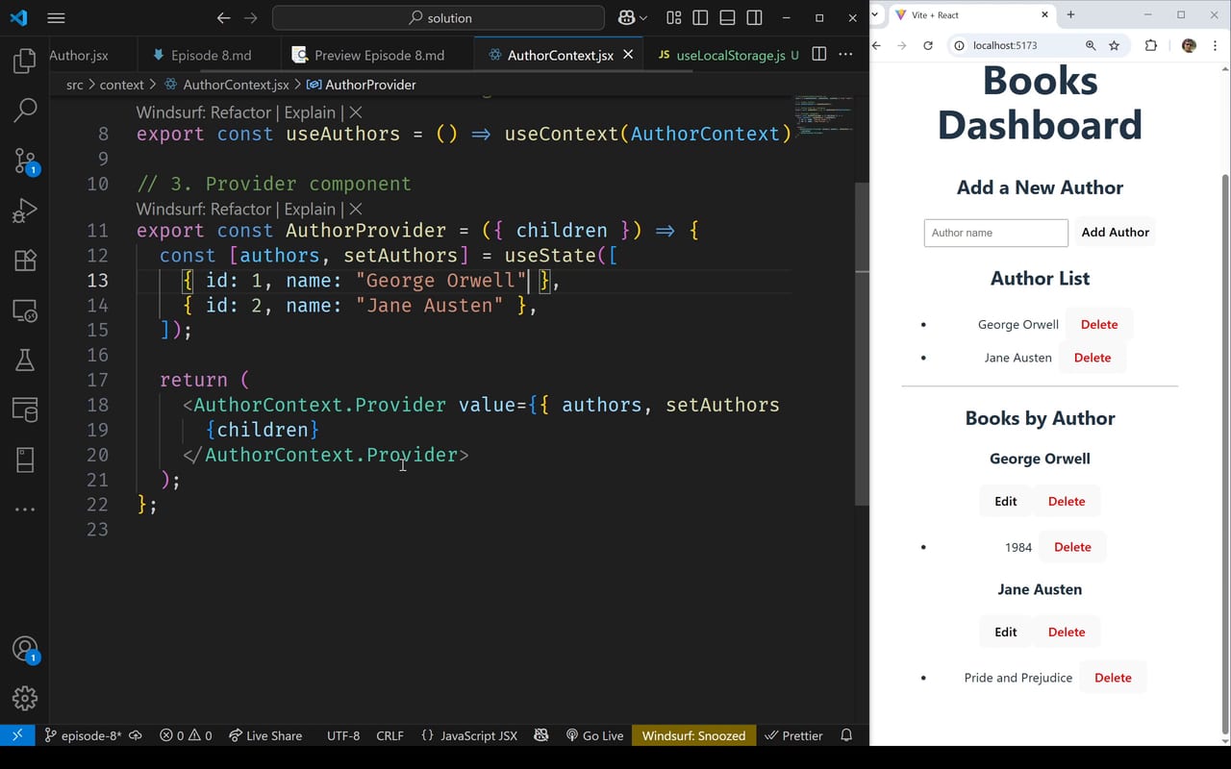The width and height of the screenshot is (1231, 769).
Task: Open the CRLF end-of-line selector
Action: click(x=389, y=735)
